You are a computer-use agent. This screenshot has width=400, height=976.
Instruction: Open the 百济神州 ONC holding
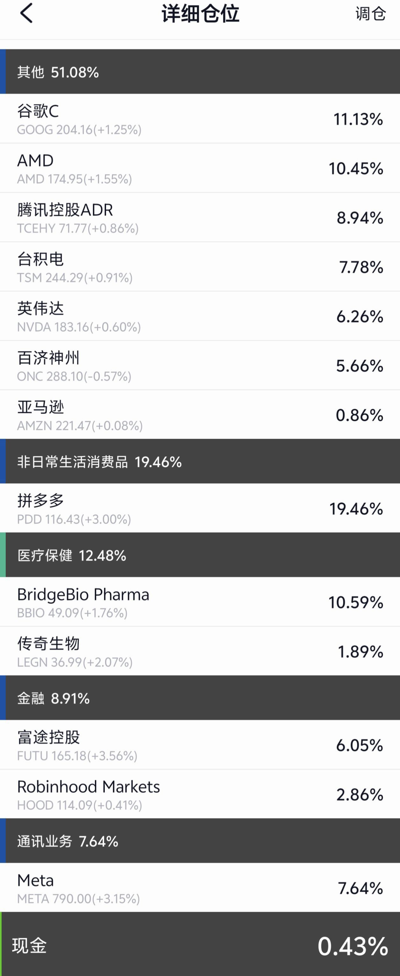[x=200, y=365]
